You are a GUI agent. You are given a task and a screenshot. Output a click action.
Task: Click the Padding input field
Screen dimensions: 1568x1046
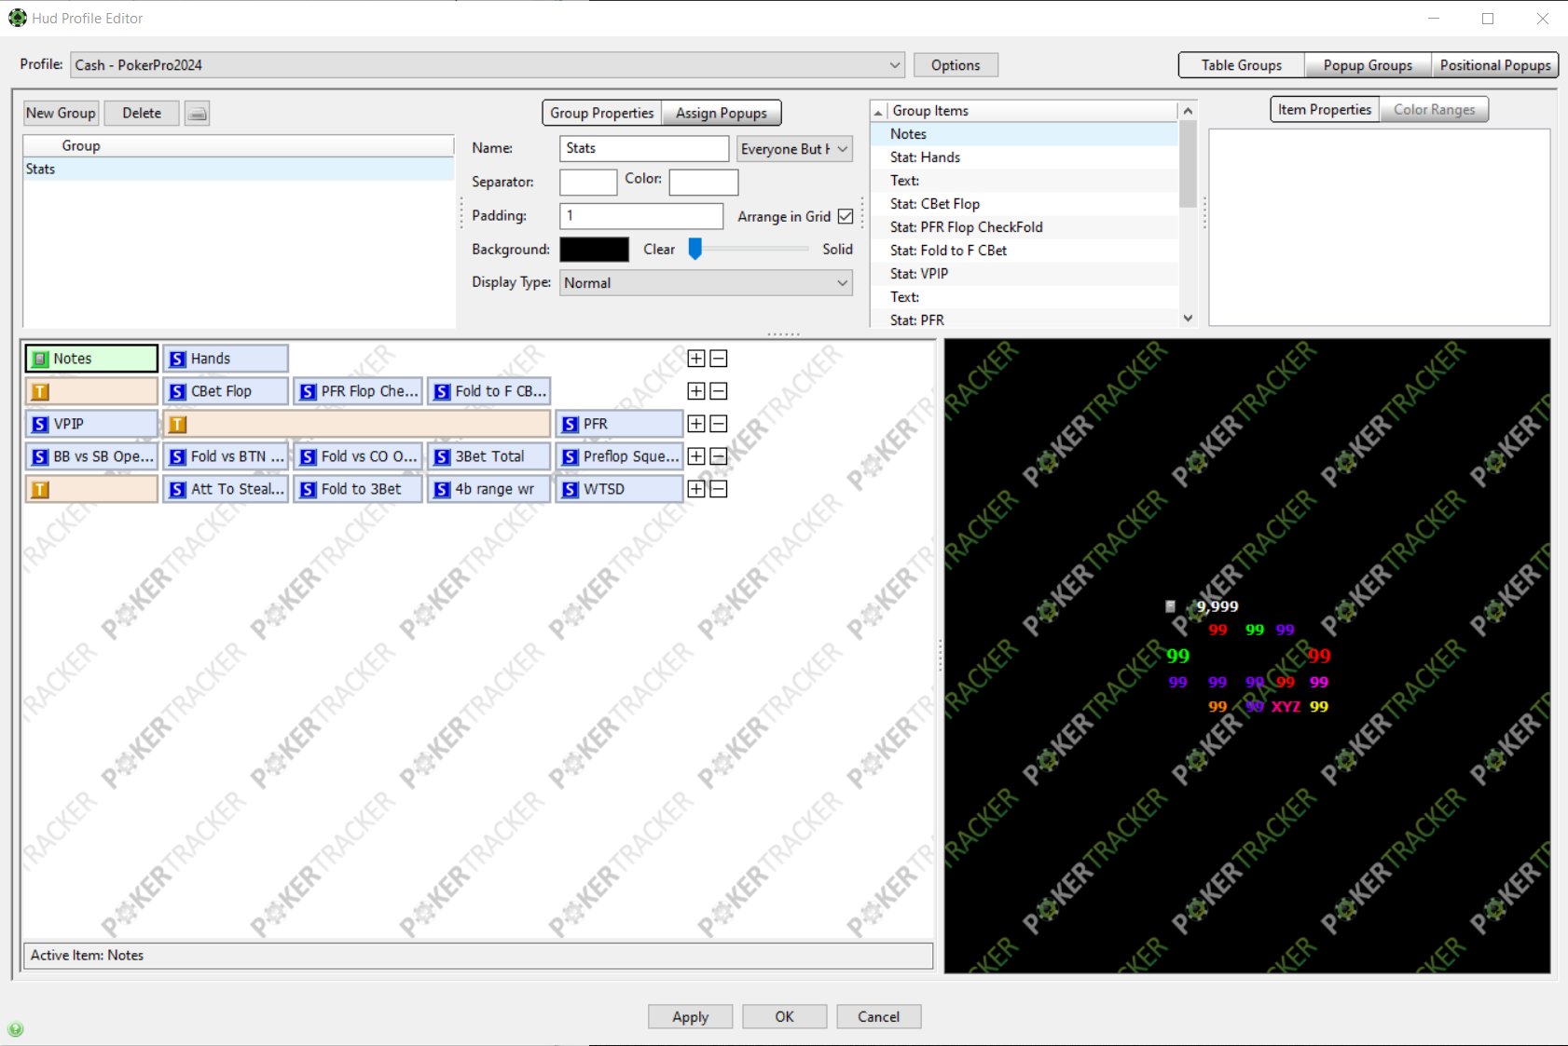tap(641, 216)
